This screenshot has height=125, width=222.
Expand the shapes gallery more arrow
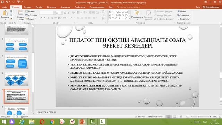tap(129, 18)
